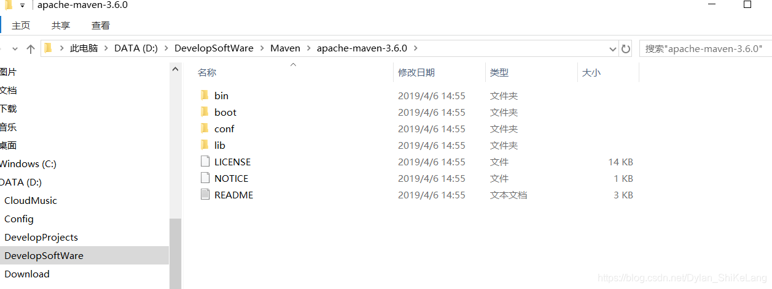Expand chevron after 此电脑 in path
Screen dimensions: 772x289
106,48
